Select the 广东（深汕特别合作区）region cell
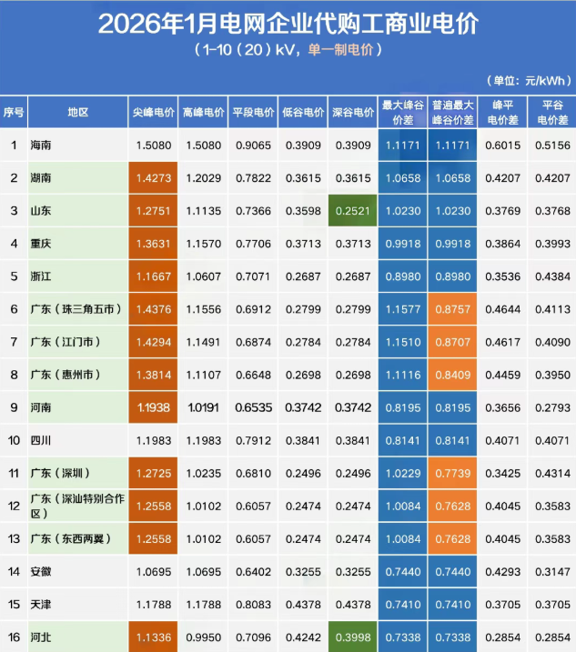576x652 pixels. [78, 505]
